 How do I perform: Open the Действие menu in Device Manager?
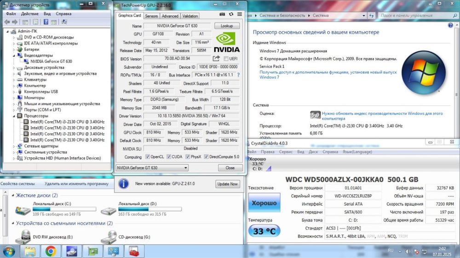[29, 14]
